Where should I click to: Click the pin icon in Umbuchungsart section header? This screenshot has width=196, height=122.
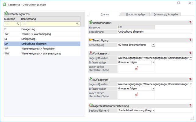[x=190, y=23]
